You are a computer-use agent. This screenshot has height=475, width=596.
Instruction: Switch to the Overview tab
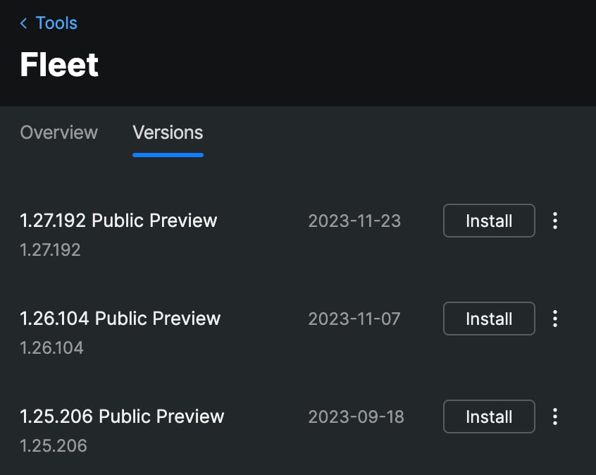(59, 132)
